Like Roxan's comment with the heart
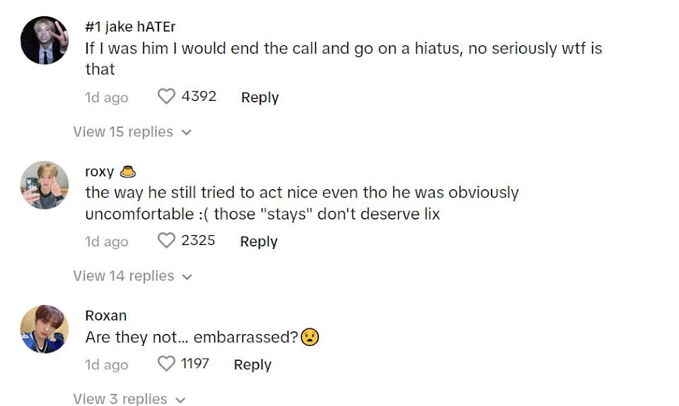 click(166, 364)
